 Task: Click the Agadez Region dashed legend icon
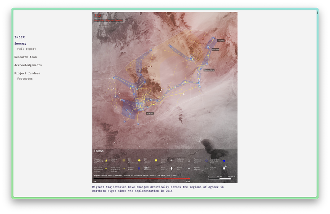pyautogui.click(x=207, y=169)
